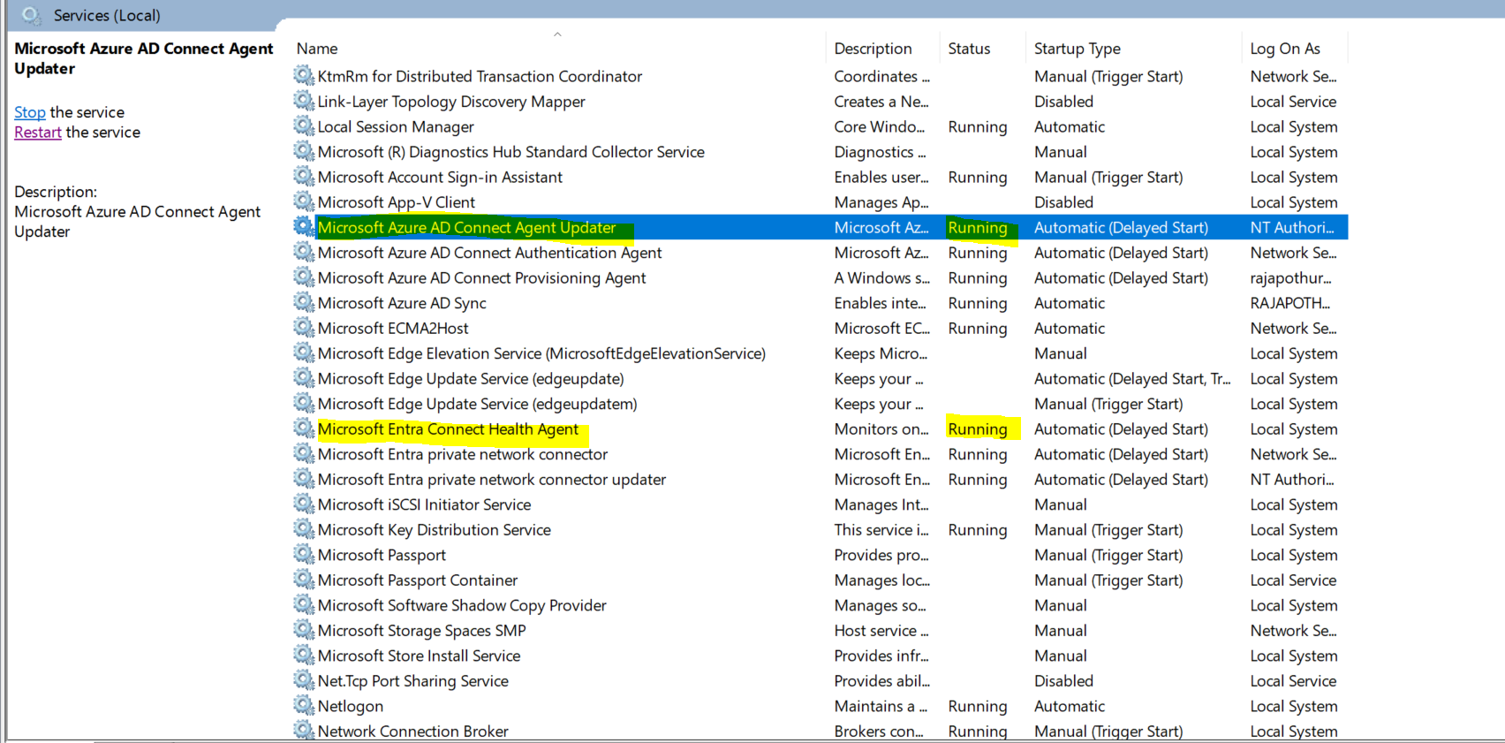Click gear icon of Azure AD Connect Provisioning Agent

coord(304,277)
